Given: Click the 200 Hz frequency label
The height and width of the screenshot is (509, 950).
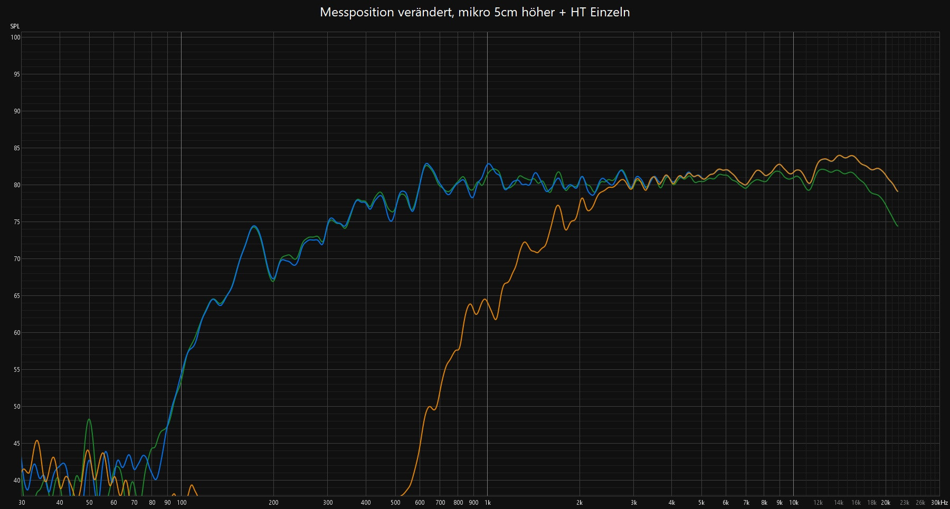Looking at the screenshot, I should tap(273, 503).
